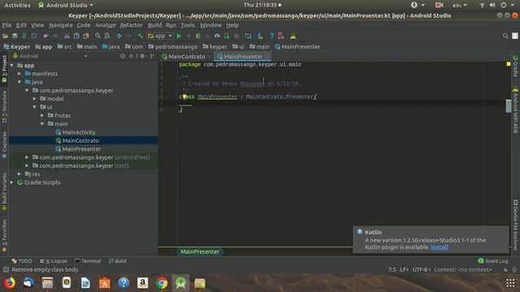This screenshot has width=520, height=292.
Task: Open the File menu
Action: 6,25
